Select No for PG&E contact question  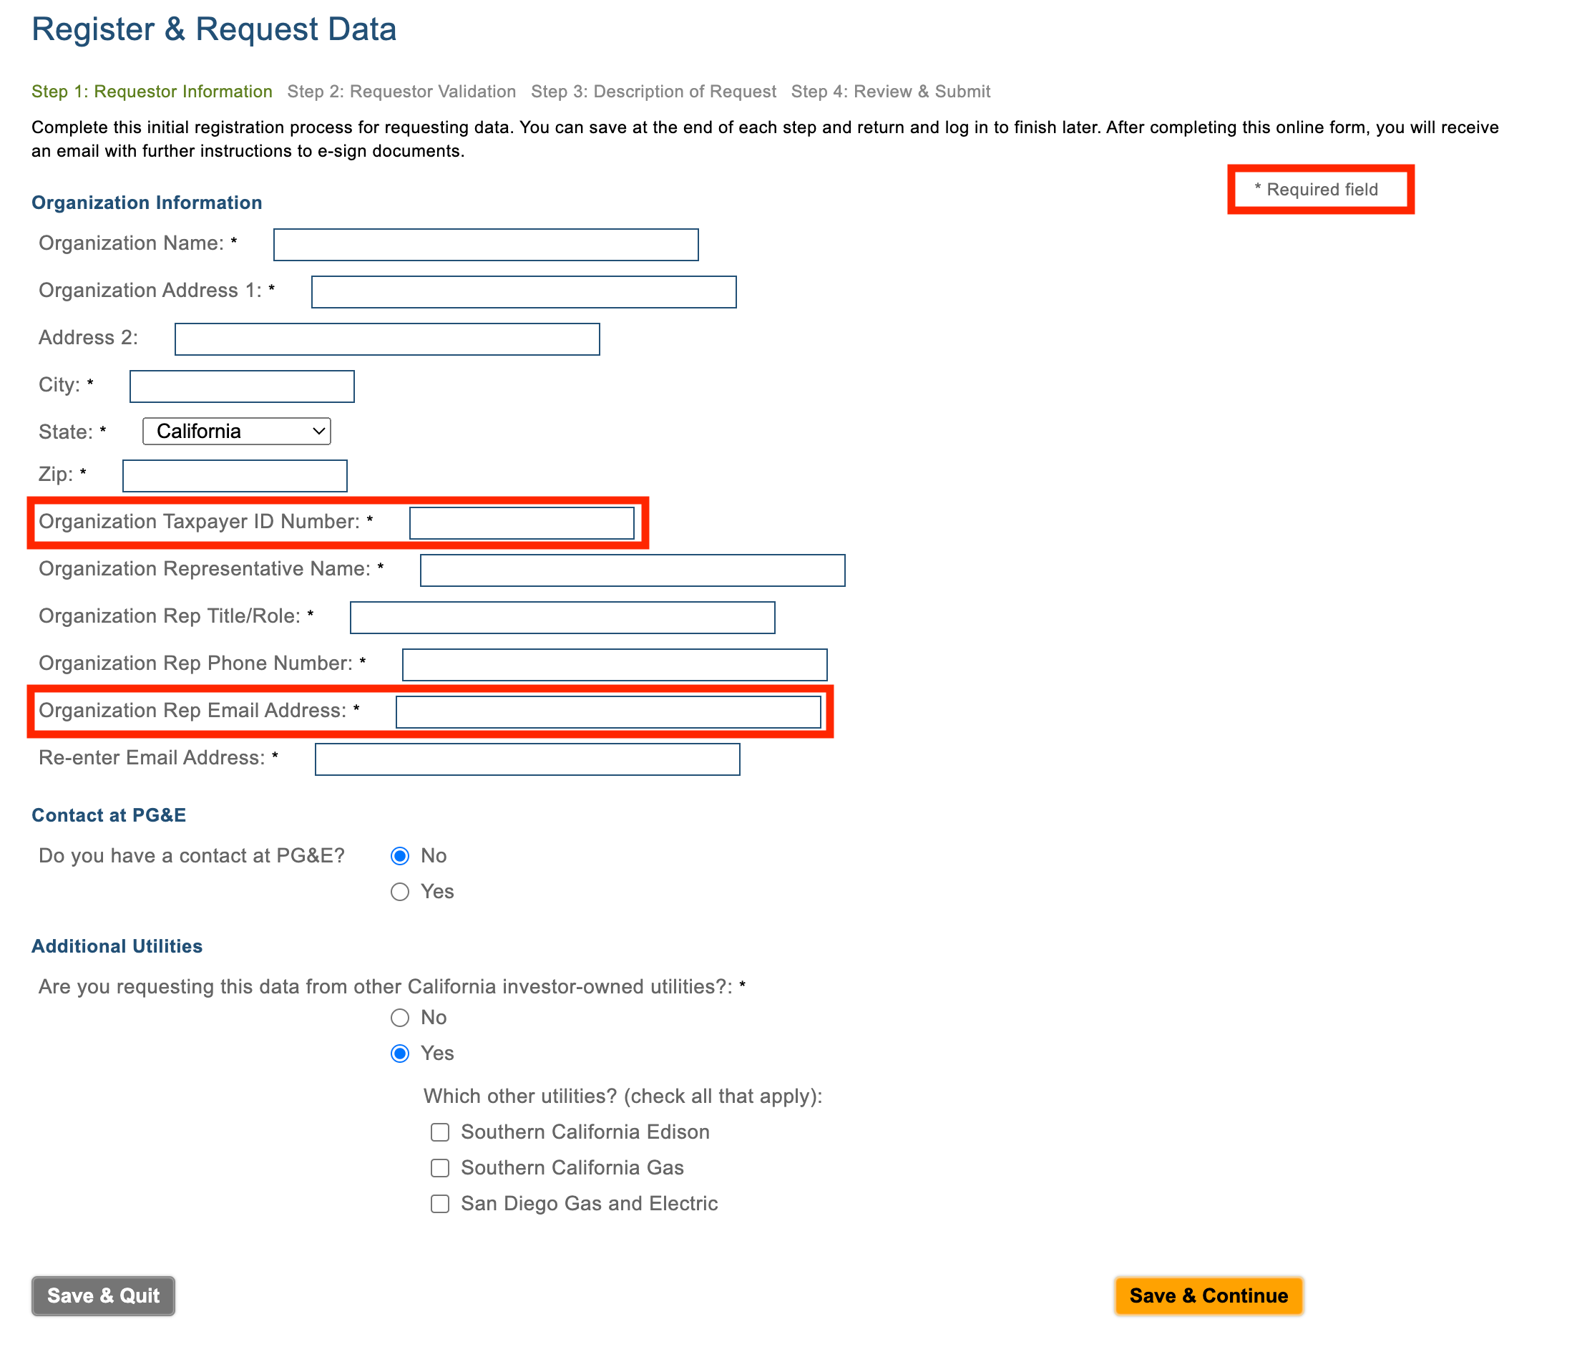click(x=400, y=856)
